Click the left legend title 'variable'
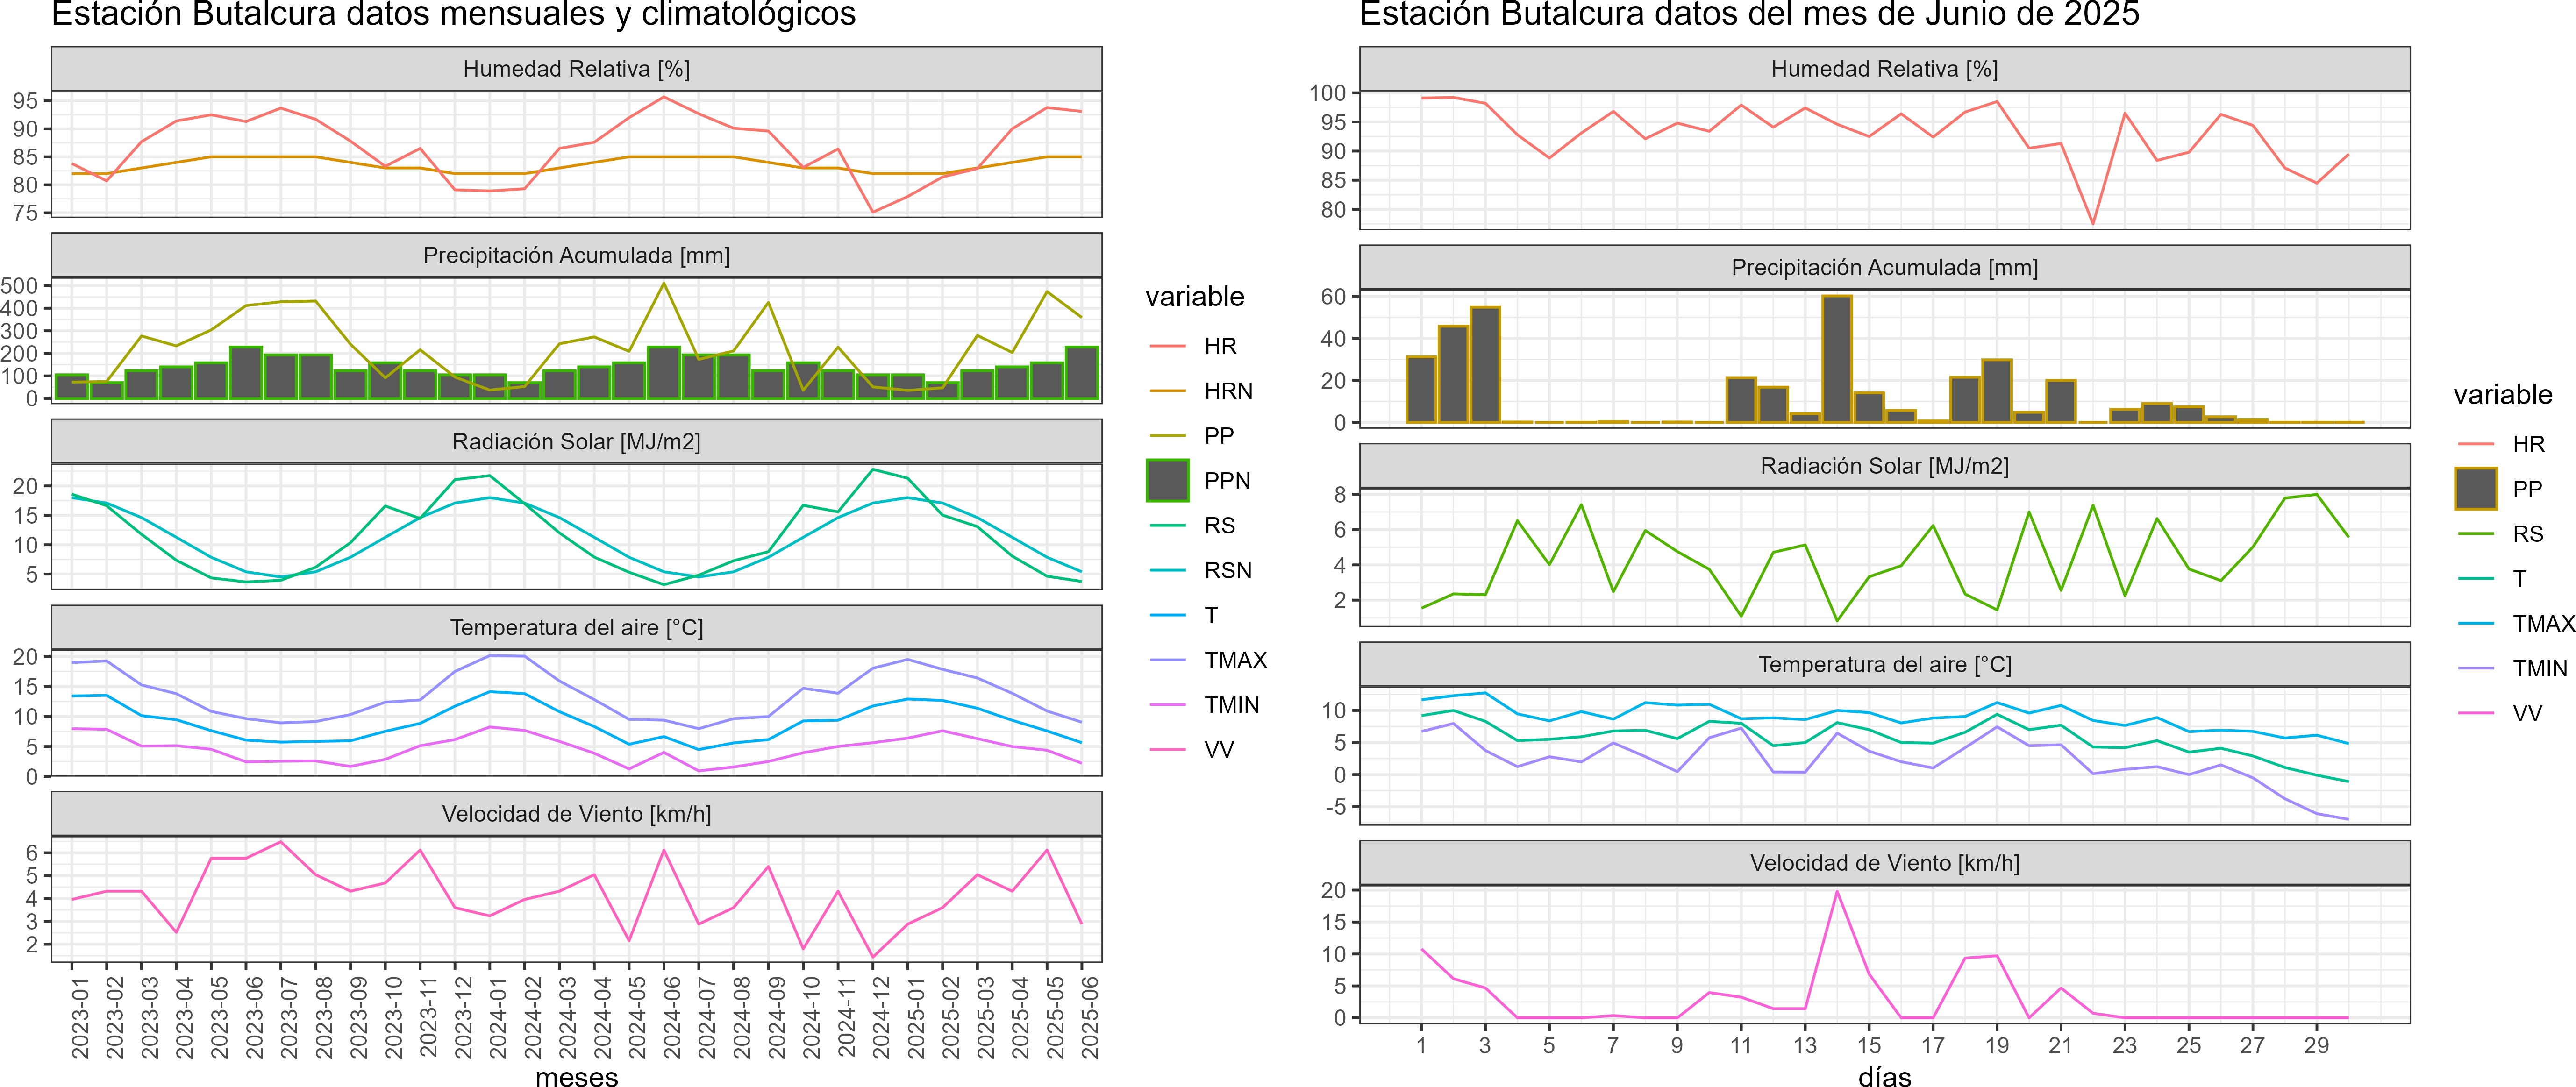 tap(1194, 296)
